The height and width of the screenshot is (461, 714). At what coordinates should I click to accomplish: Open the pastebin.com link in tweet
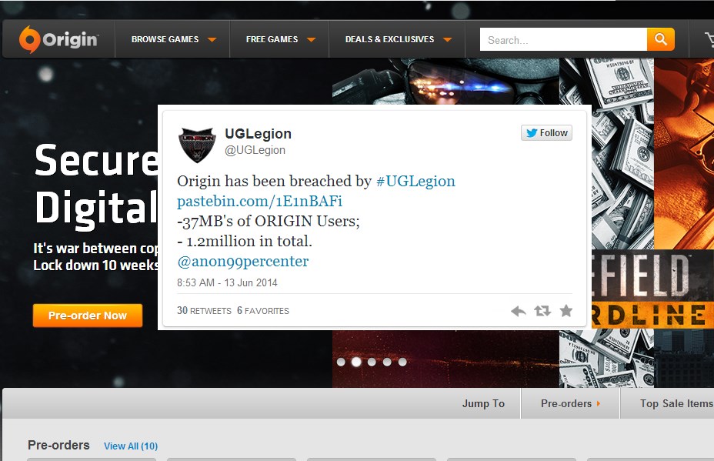click(x=259, y=202)
